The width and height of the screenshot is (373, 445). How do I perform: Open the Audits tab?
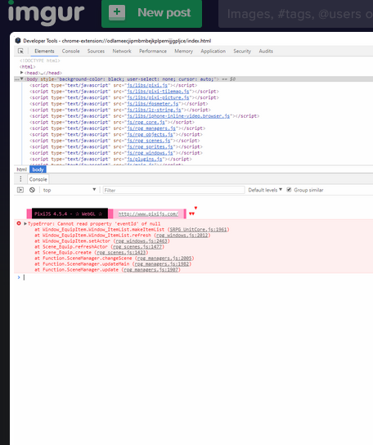tap(266, 51)
